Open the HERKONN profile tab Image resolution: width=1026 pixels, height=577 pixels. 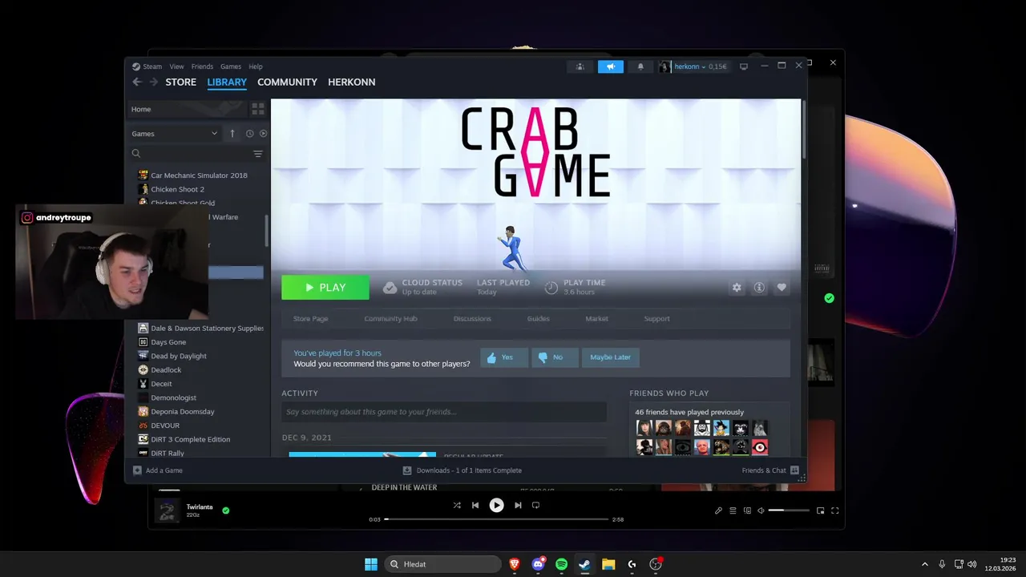click(x=351, y=82)
